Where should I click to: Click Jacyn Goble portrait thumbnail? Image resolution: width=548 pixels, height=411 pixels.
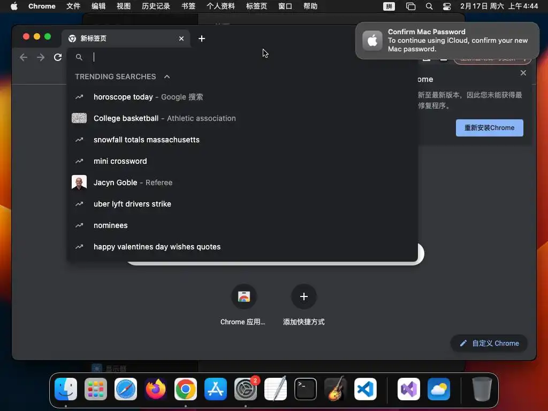(79, 182)
